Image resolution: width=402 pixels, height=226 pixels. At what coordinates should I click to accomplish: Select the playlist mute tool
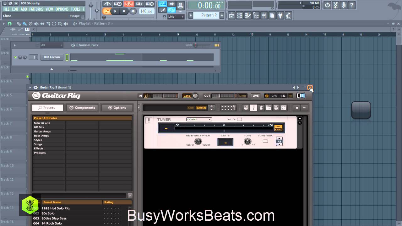pyautogui.click(x=36, y=24)
